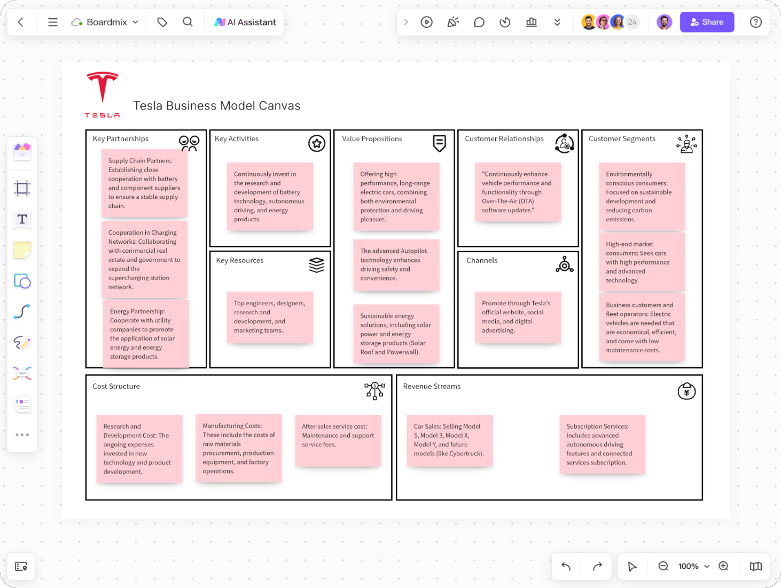Screen dimensions: 781x588
Task: Open search with the magnifier icon
Action: (x=188, y=22)
